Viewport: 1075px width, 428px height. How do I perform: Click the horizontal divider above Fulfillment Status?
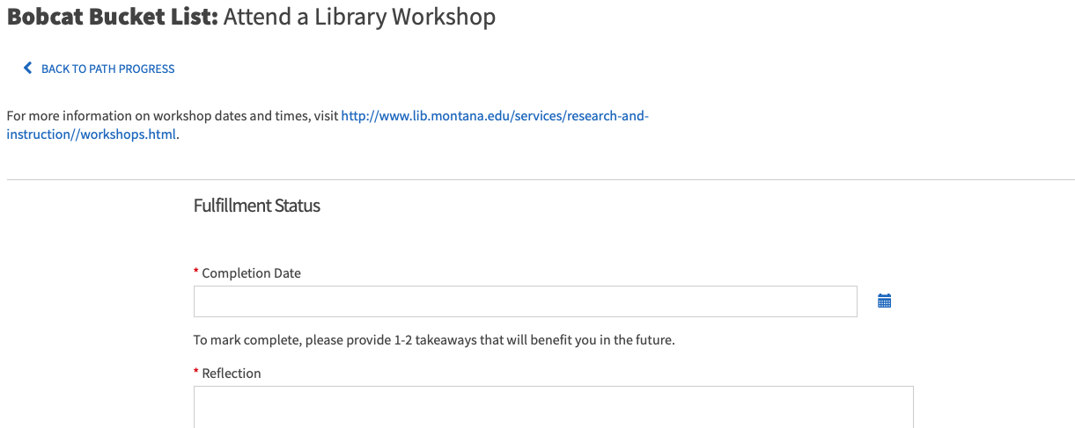pyautogui.click(x=541, y=180)
